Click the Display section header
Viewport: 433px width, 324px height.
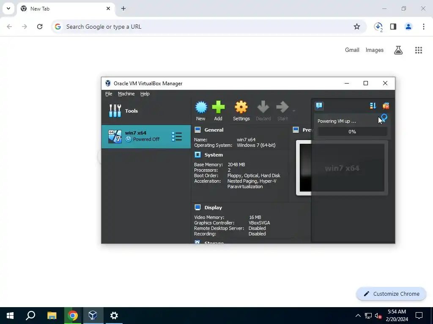pyautogui.click(x=213, y=208)
